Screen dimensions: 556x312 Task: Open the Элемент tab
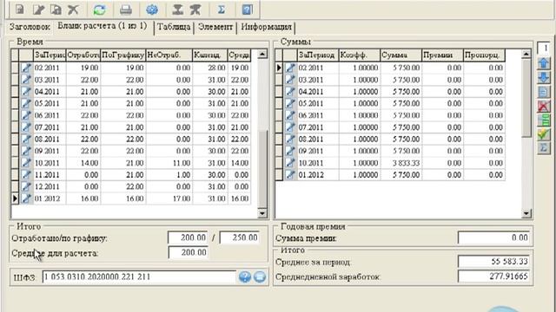pos(215,27)
